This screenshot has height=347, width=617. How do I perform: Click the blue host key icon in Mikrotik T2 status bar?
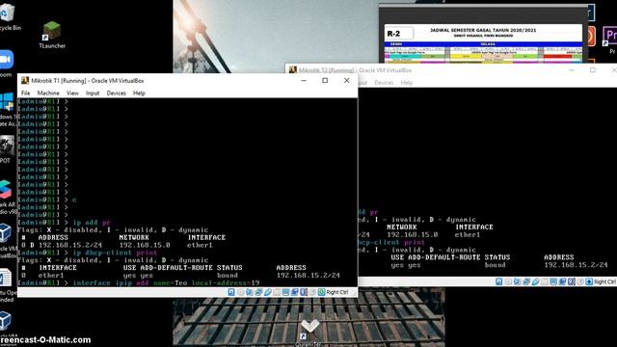tap(589, 281)
